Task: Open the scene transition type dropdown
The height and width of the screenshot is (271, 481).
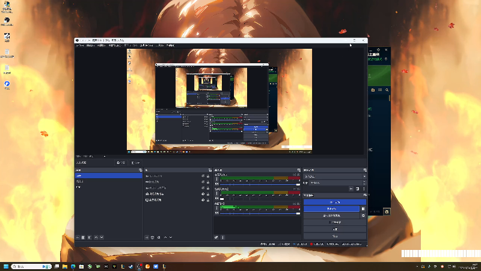Action: pos(335,176)
